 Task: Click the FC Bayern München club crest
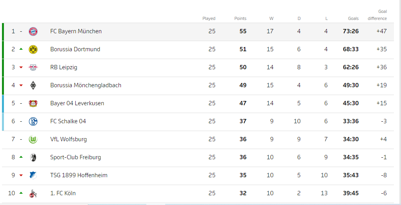tap(33, 32)
